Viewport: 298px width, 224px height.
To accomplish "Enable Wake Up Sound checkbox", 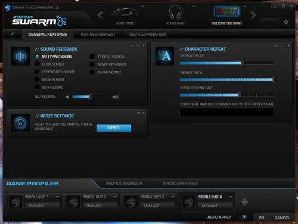I will [92, 64].
